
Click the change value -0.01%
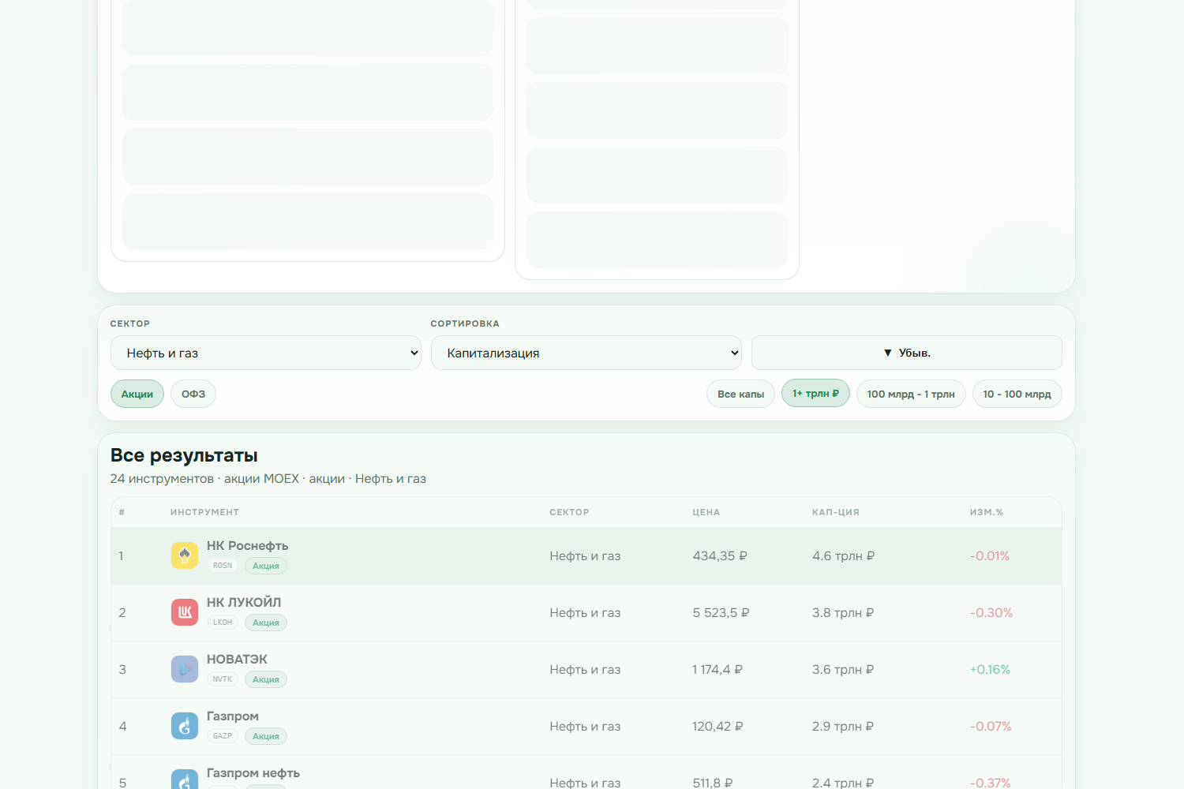pyautogui.click(x=990, y=556)
